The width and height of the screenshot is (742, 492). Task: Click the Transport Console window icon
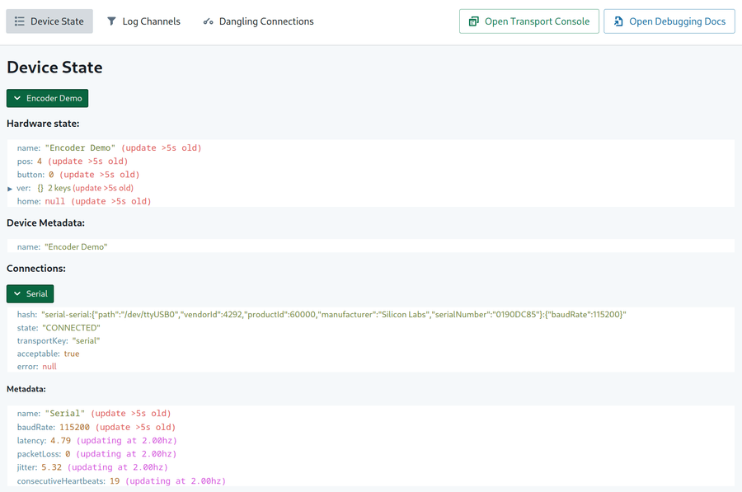pyautogui.click(x=474, y=21)
